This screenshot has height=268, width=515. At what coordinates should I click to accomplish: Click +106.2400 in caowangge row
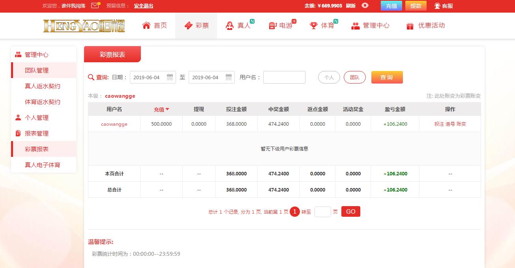click(395, 124)
